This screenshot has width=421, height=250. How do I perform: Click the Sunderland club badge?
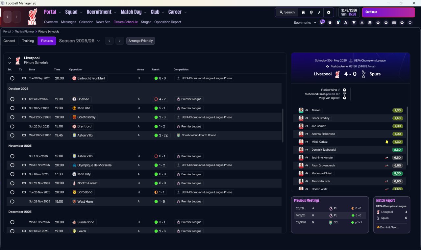tap(74, 222)
